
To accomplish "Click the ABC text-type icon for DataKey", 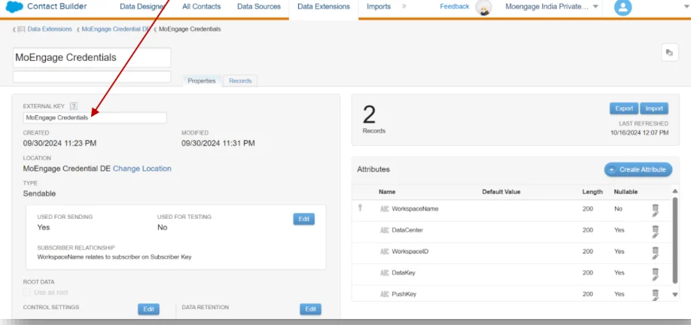I will tap(385, 273).
